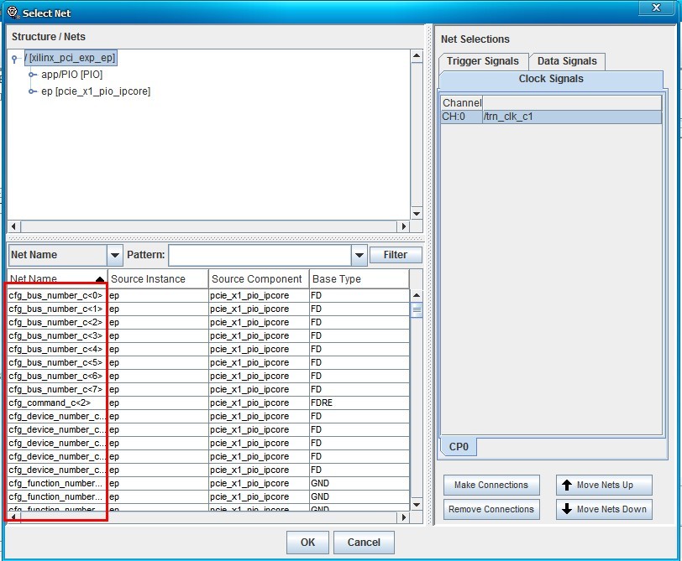Image resolution: width=682 pixels, height=561 pixels.
Task: Click Make Connections button
Action: tap(491, 485)
